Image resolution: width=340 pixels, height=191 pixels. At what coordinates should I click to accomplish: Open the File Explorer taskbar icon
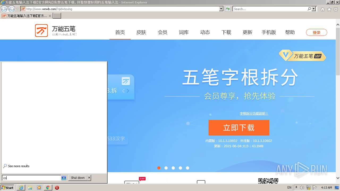(x=30, y=188)
